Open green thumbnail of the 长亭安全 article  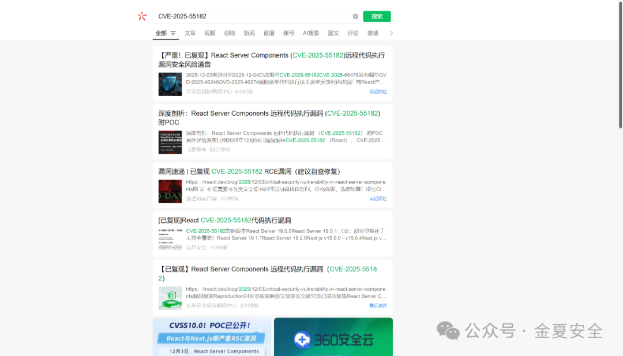[170, 298]
